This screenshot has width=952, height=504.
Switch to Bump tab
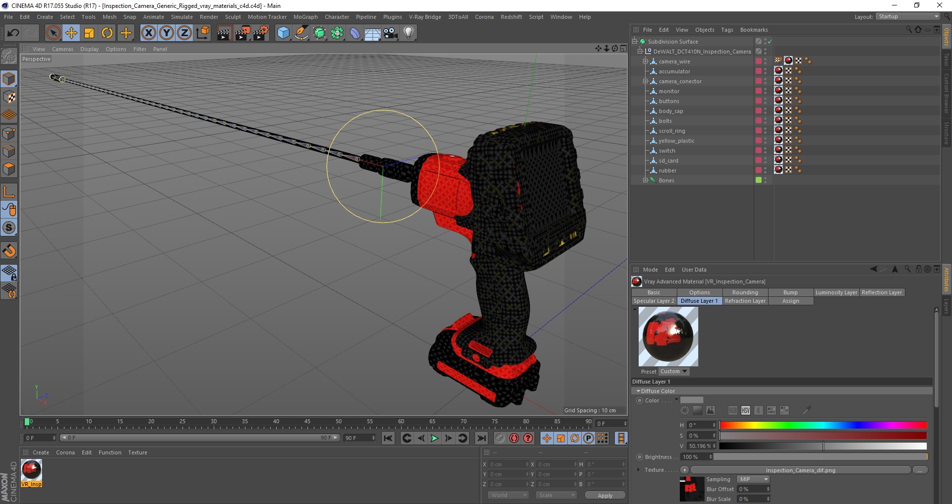[790, 292]
